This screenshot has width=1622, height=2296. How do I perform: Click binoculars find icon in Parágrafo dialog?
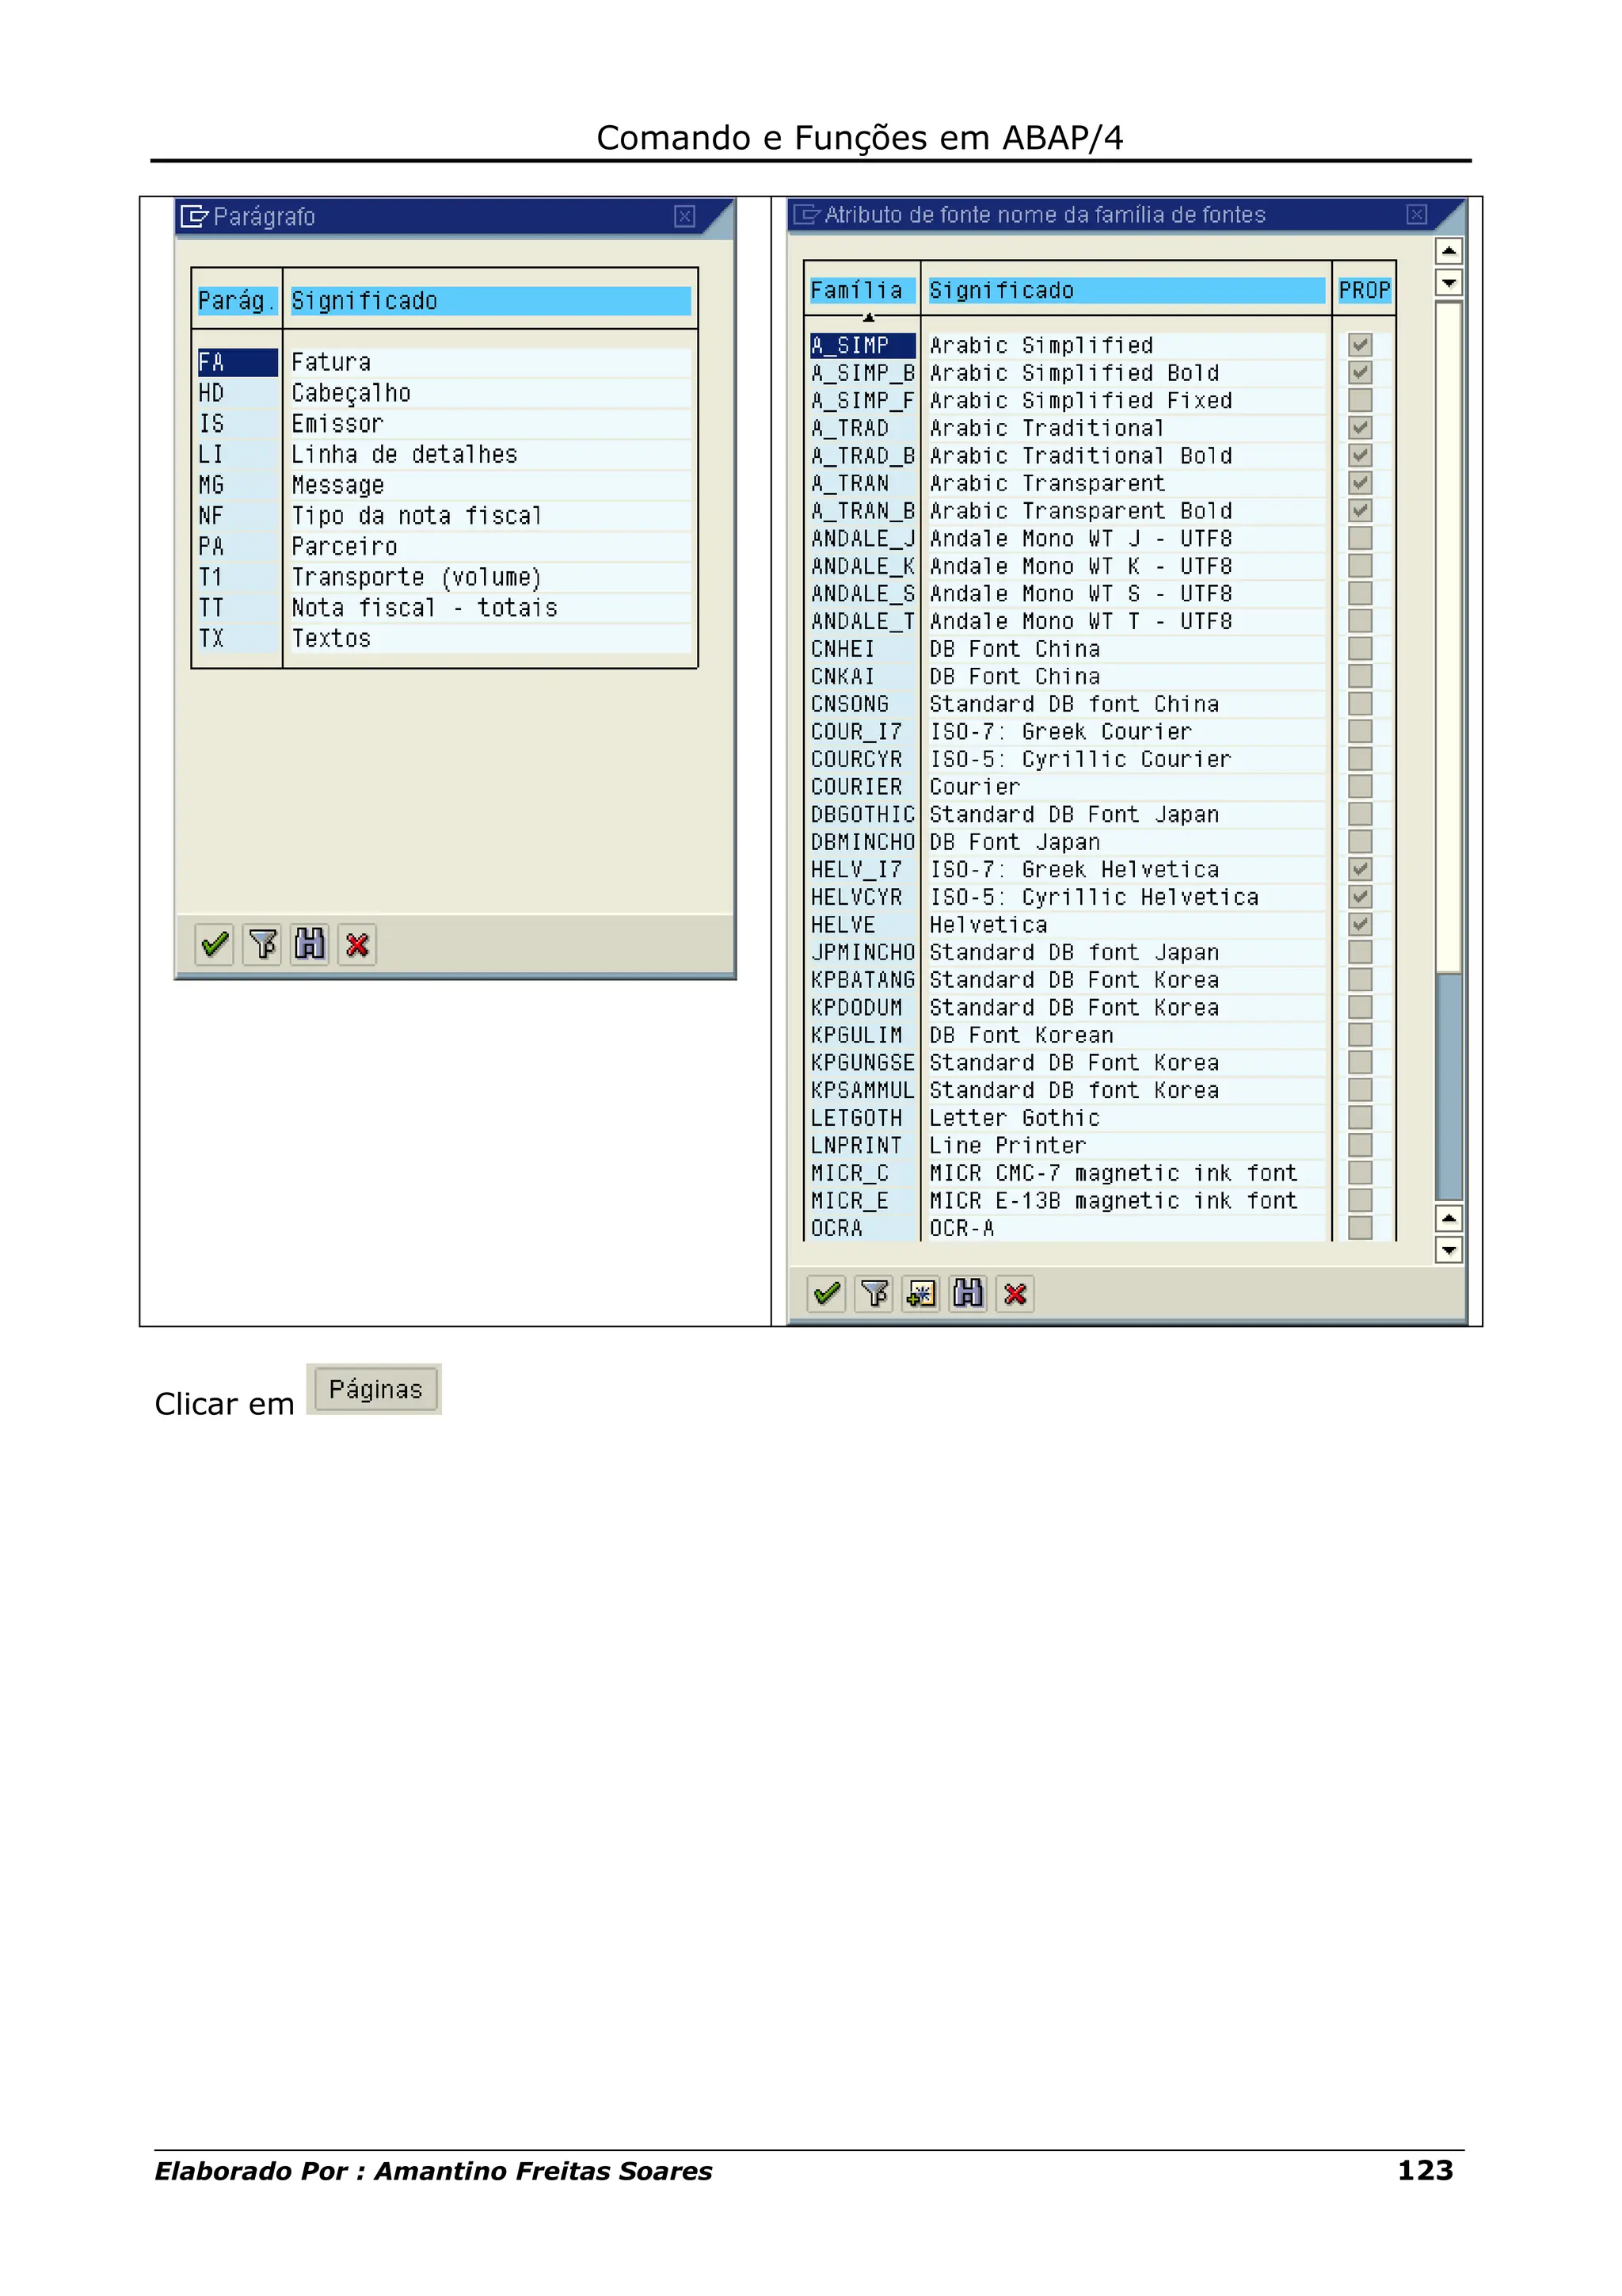pyautogui.click(x=310, y=944)
